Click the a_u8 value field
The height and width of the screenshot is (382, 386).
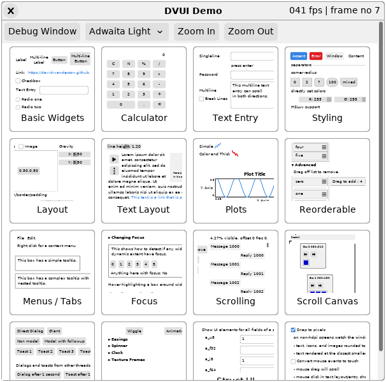click(257, 339)
